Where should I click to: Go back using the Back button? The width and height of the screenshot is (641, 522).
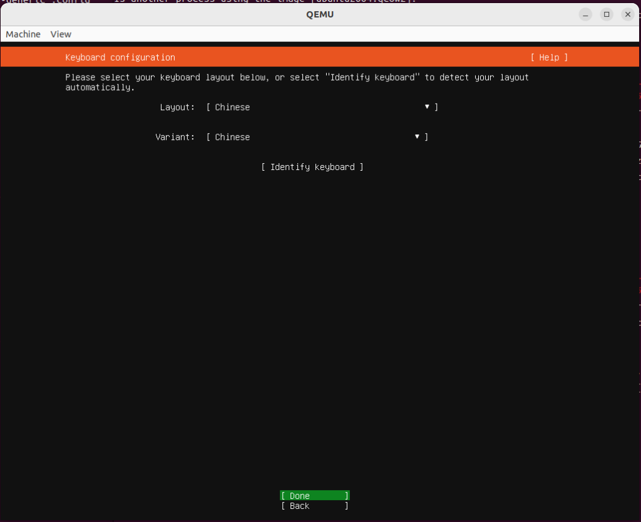pos(314,506)
